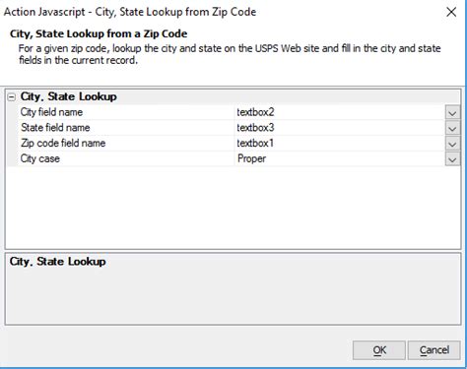The image size is (467, 369).
Task: Click the bold City, State Lookup from a Zip Code heading
Action: (x=99, y=33)
